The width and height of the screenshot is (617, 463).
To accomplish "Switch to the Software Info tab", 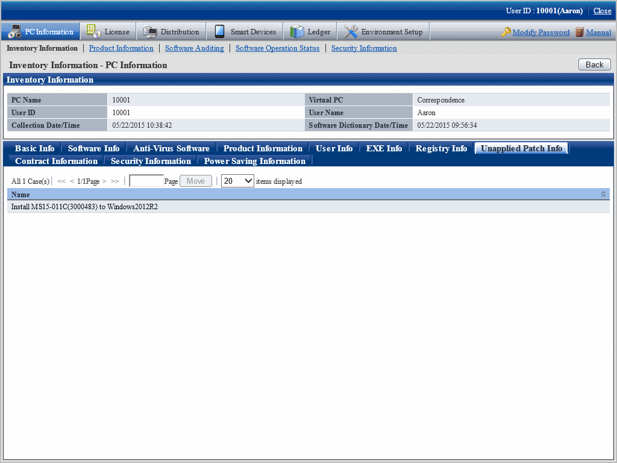I will (93, 148).
